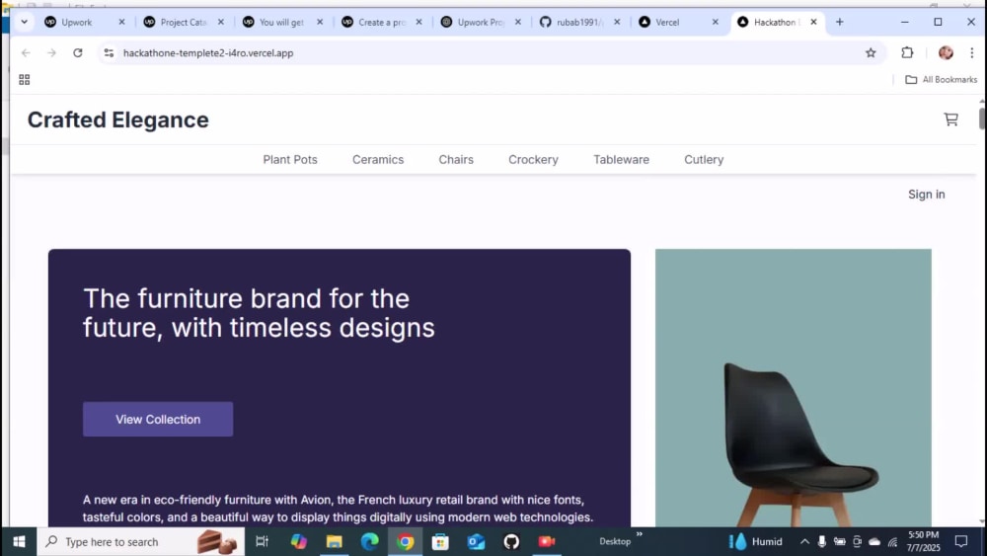
Task: Click the OneDrive cloud tray icon
Action: click(x=874, y=541)
